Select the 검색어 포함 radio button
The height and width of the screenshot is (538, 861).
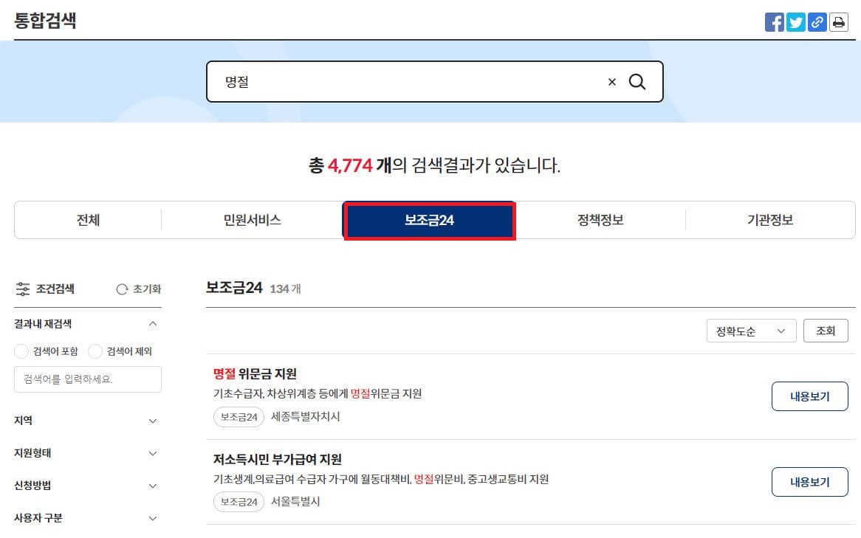[x=21, y=351]
